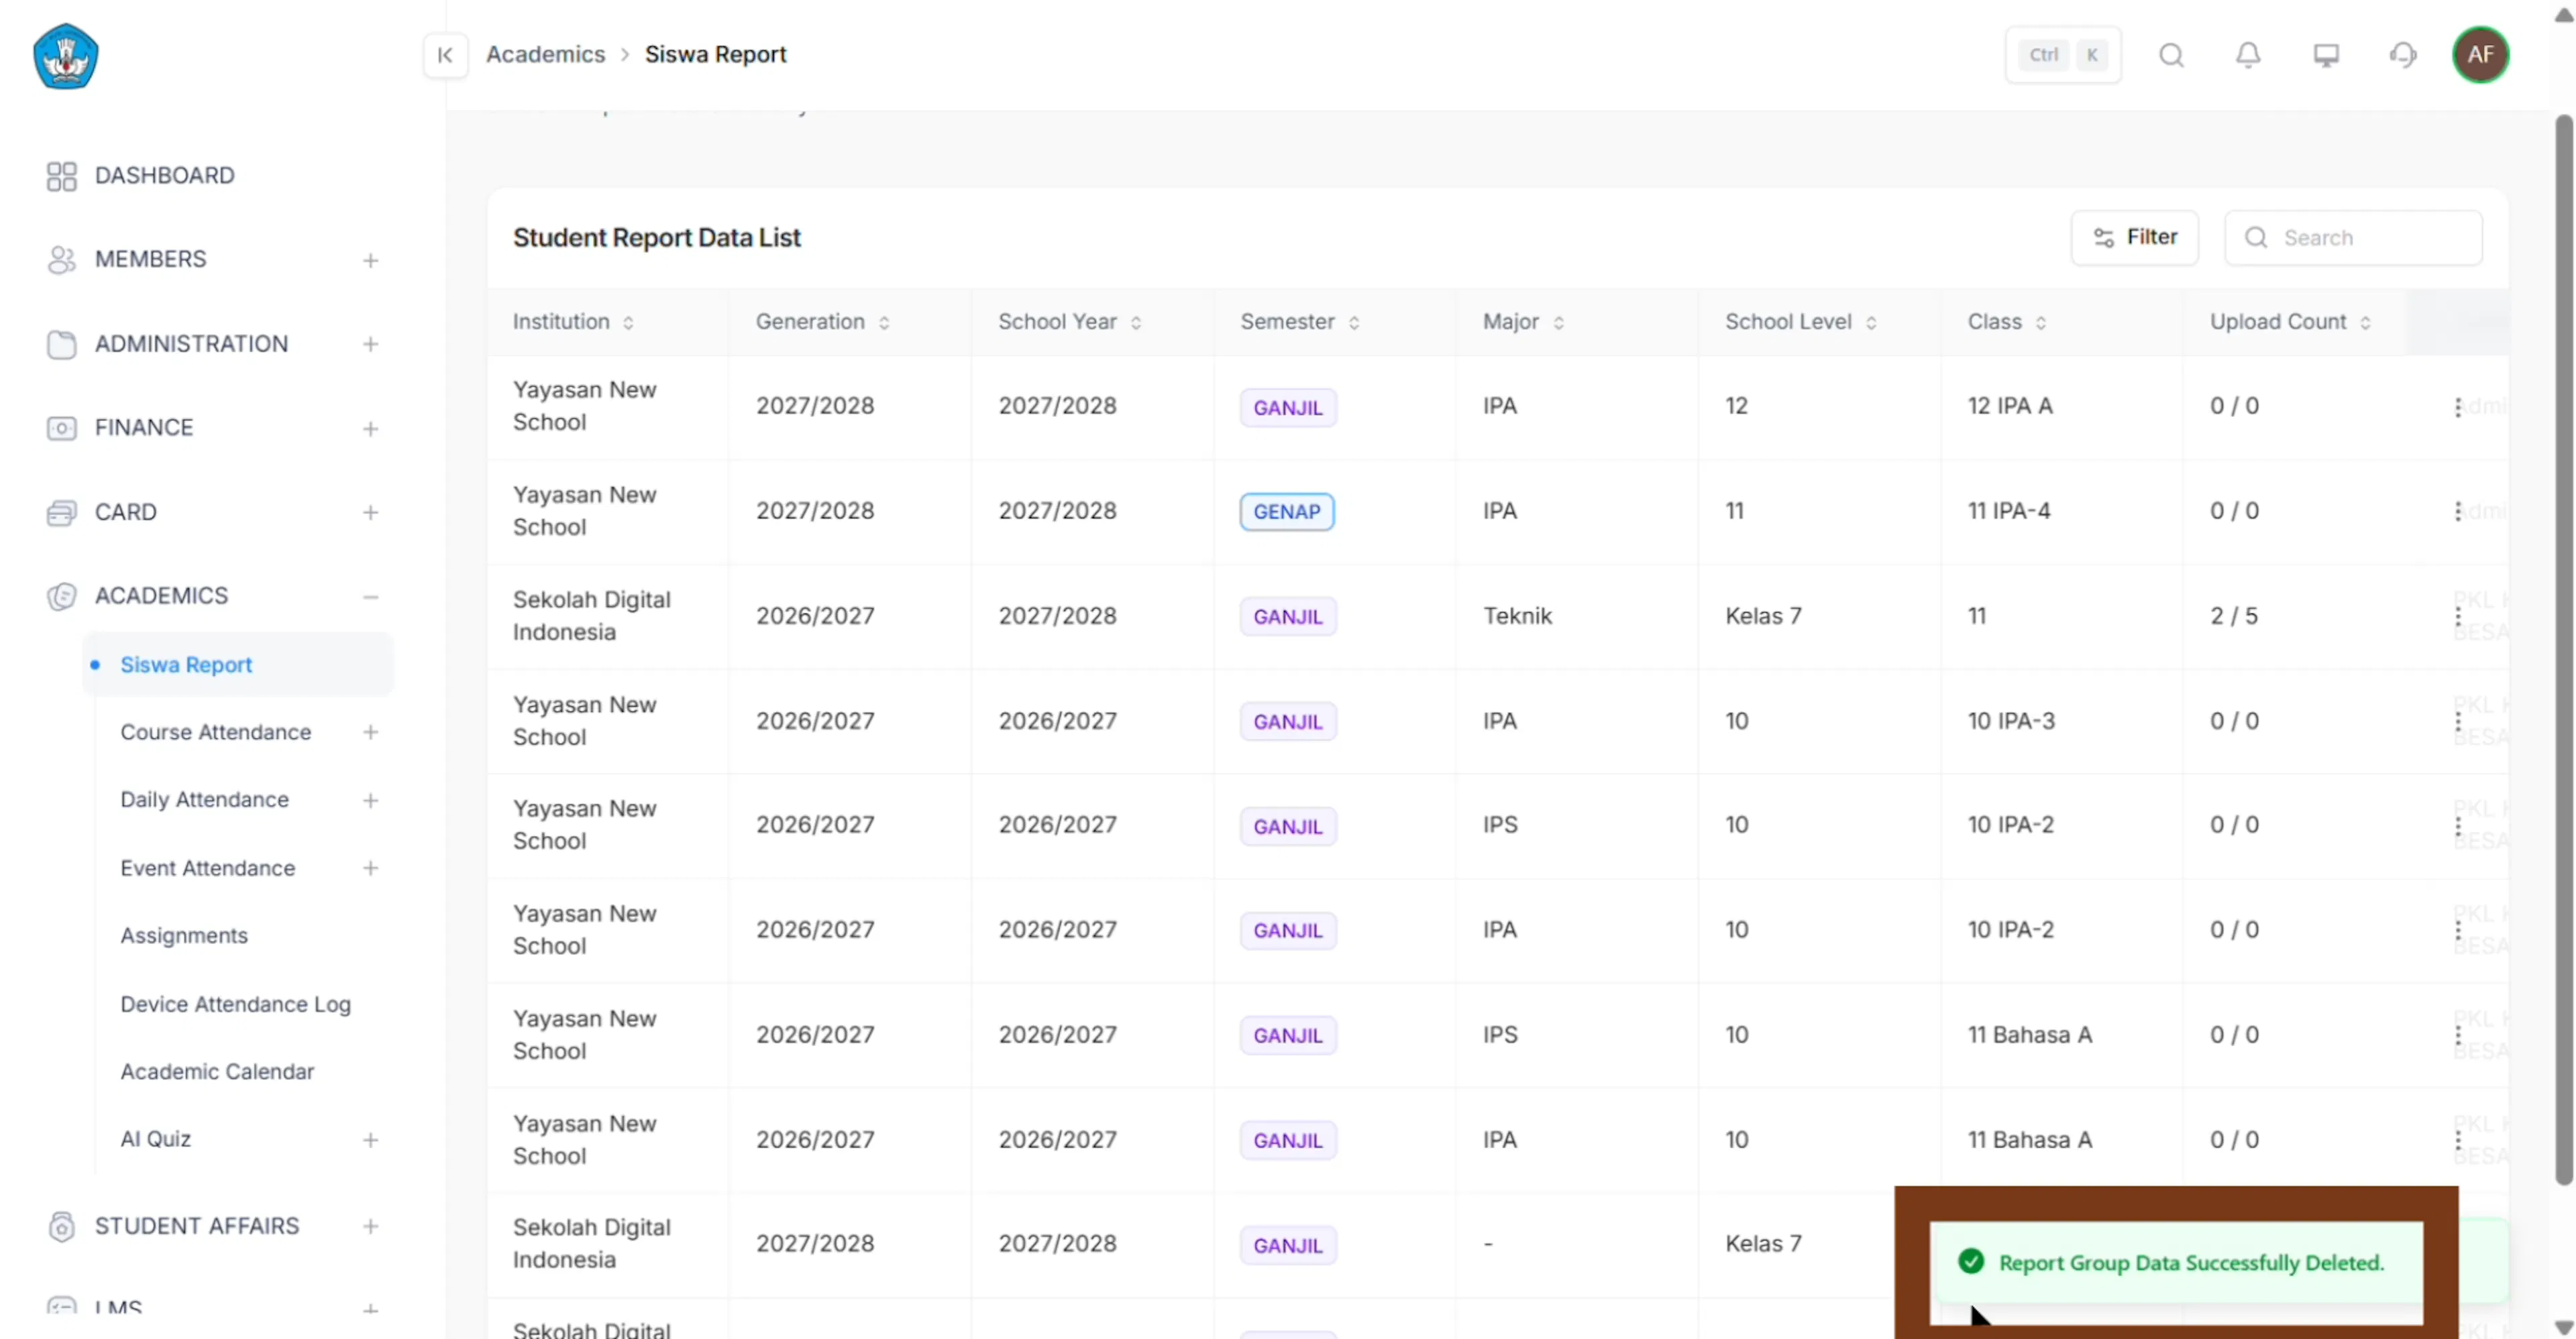Expand Event Attendance submenu
Screen dimensions: 2576x1339
click(x=370, y=868)
